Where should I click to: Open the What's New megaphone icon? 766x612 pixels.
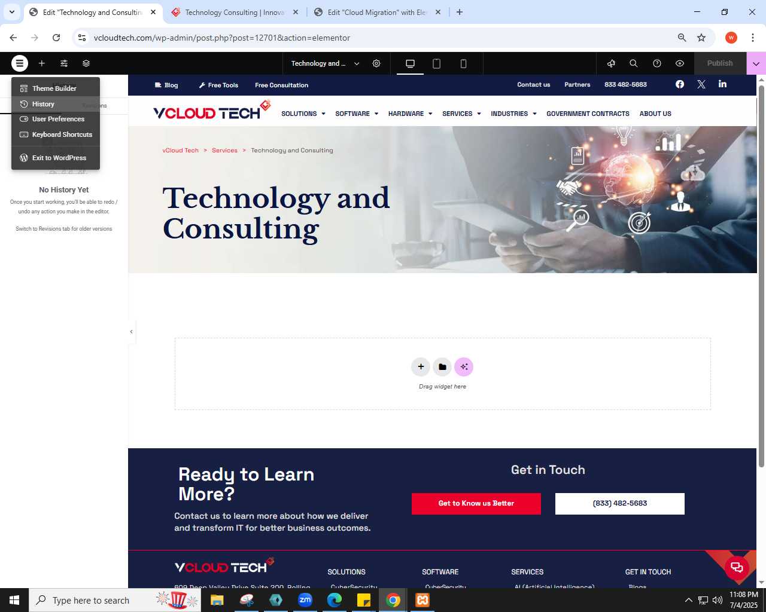611,63
